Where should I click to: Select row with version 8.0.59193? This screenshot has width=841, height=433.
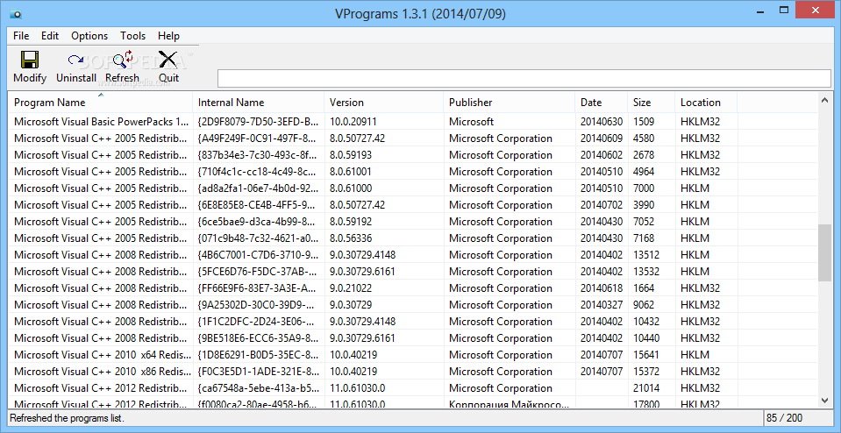point(413,155)
